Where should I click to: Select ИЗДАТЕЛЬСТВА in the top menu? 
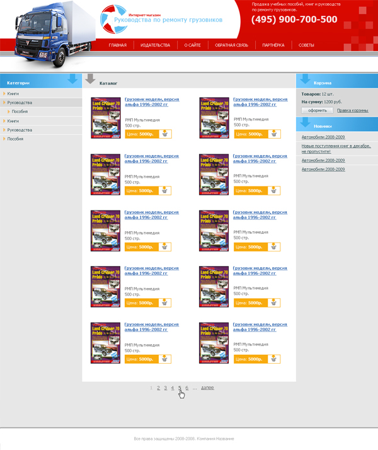click(155, 45)
